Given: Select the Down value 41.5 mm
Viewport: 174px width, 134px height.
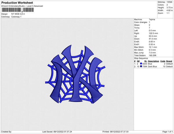Looking at the screenshot, I should pos(153,39).
